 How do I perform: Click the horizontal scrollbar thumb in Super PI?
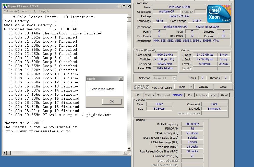(9, 153)
